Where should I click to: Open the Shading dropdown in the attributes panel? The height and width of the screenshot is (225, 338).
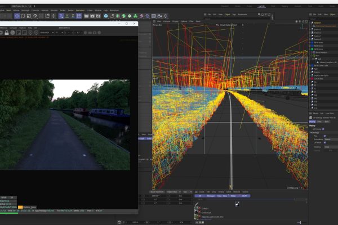coord(327,147)
